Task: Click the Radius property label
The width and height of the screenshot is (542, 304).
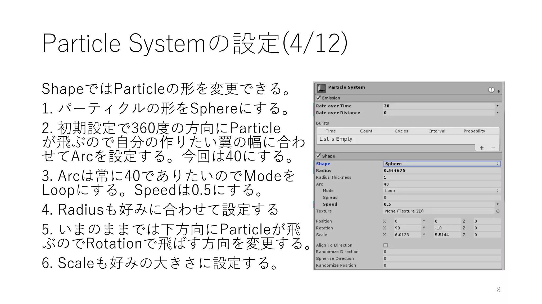Action: point(324,170)
